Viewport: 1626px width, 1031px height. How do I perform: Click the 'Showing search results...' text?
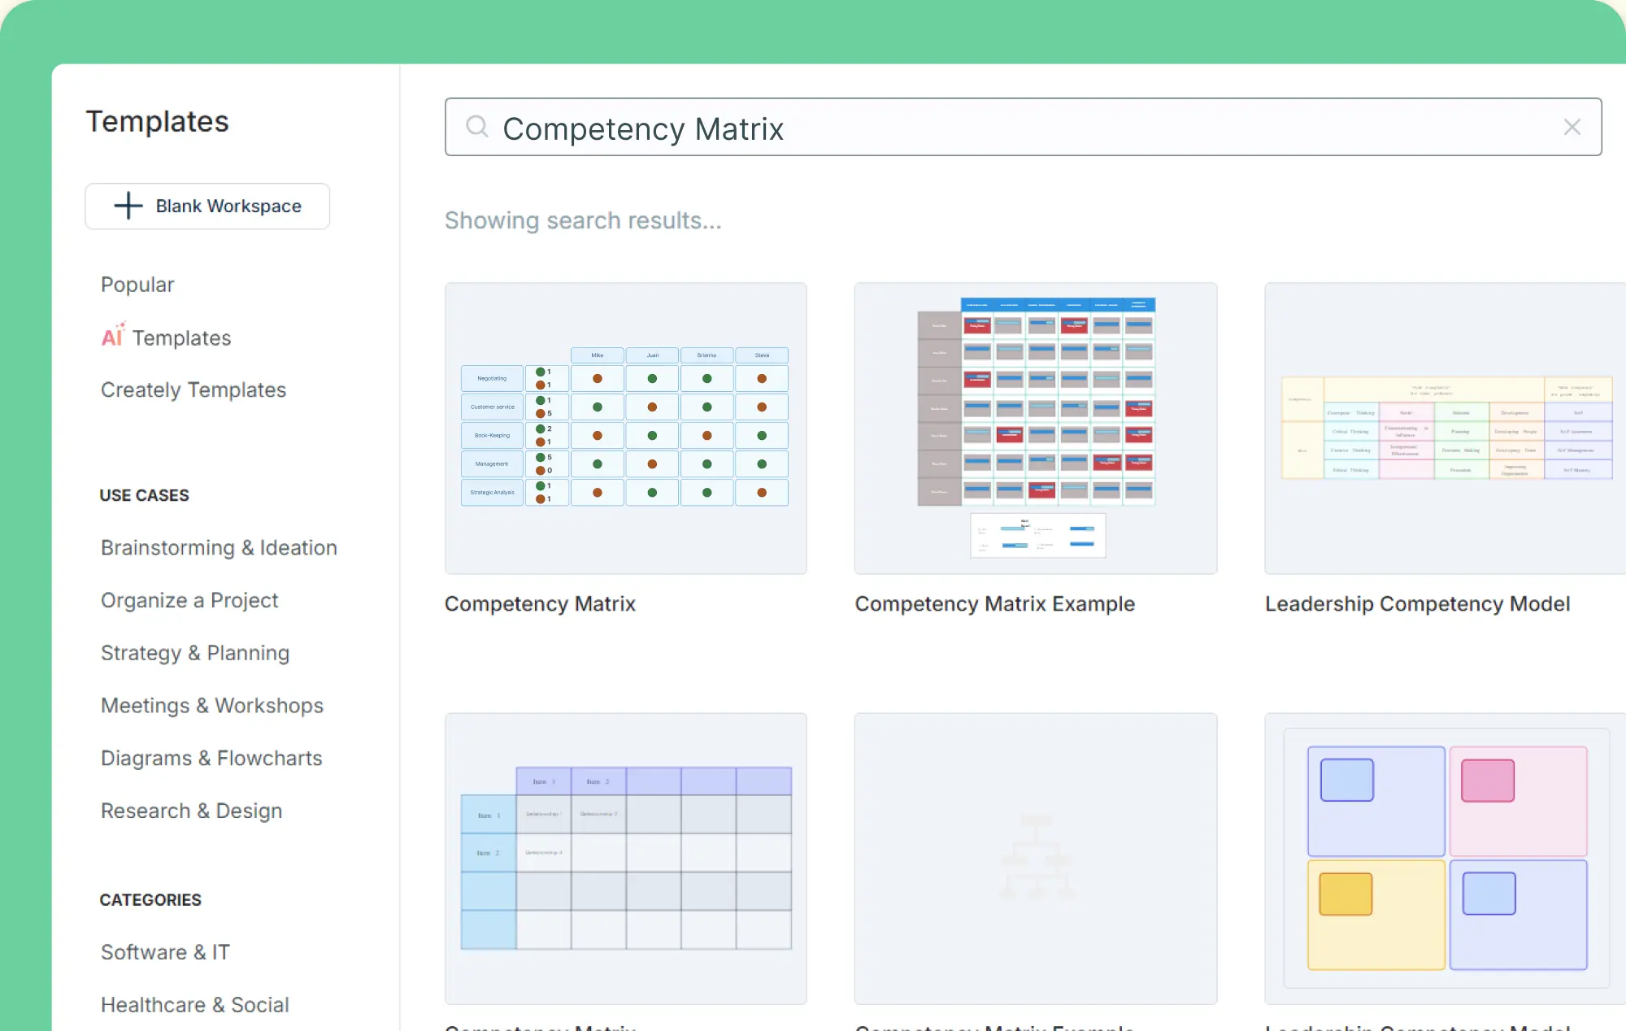[x=583, y=220]
